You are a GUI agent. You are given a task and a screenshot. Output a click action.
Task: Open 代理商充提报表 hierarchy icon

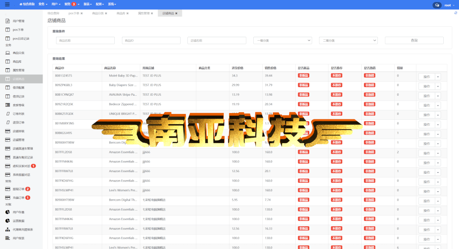pyautogui.click(x=8, y=229)
